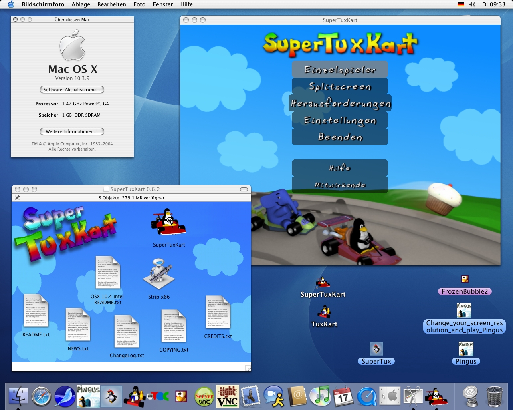
Task: Open iChat from the Dock
Action: coord(274,396)
